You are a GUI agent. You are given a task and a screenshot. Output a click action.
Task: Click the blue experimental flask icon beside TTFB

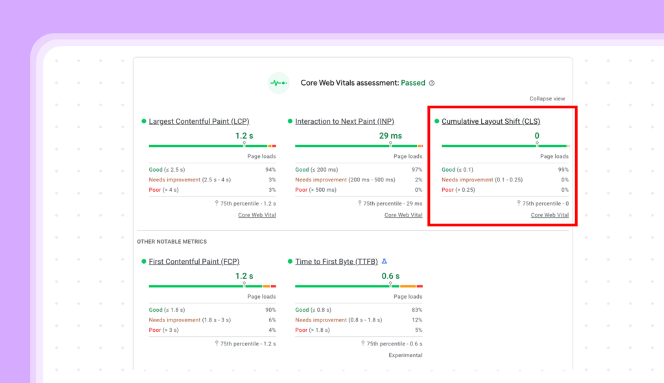click(384, 261)
